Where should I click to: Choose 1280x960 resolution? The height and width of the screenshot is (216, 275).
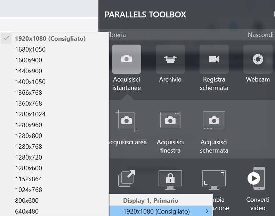click(54, 125)
